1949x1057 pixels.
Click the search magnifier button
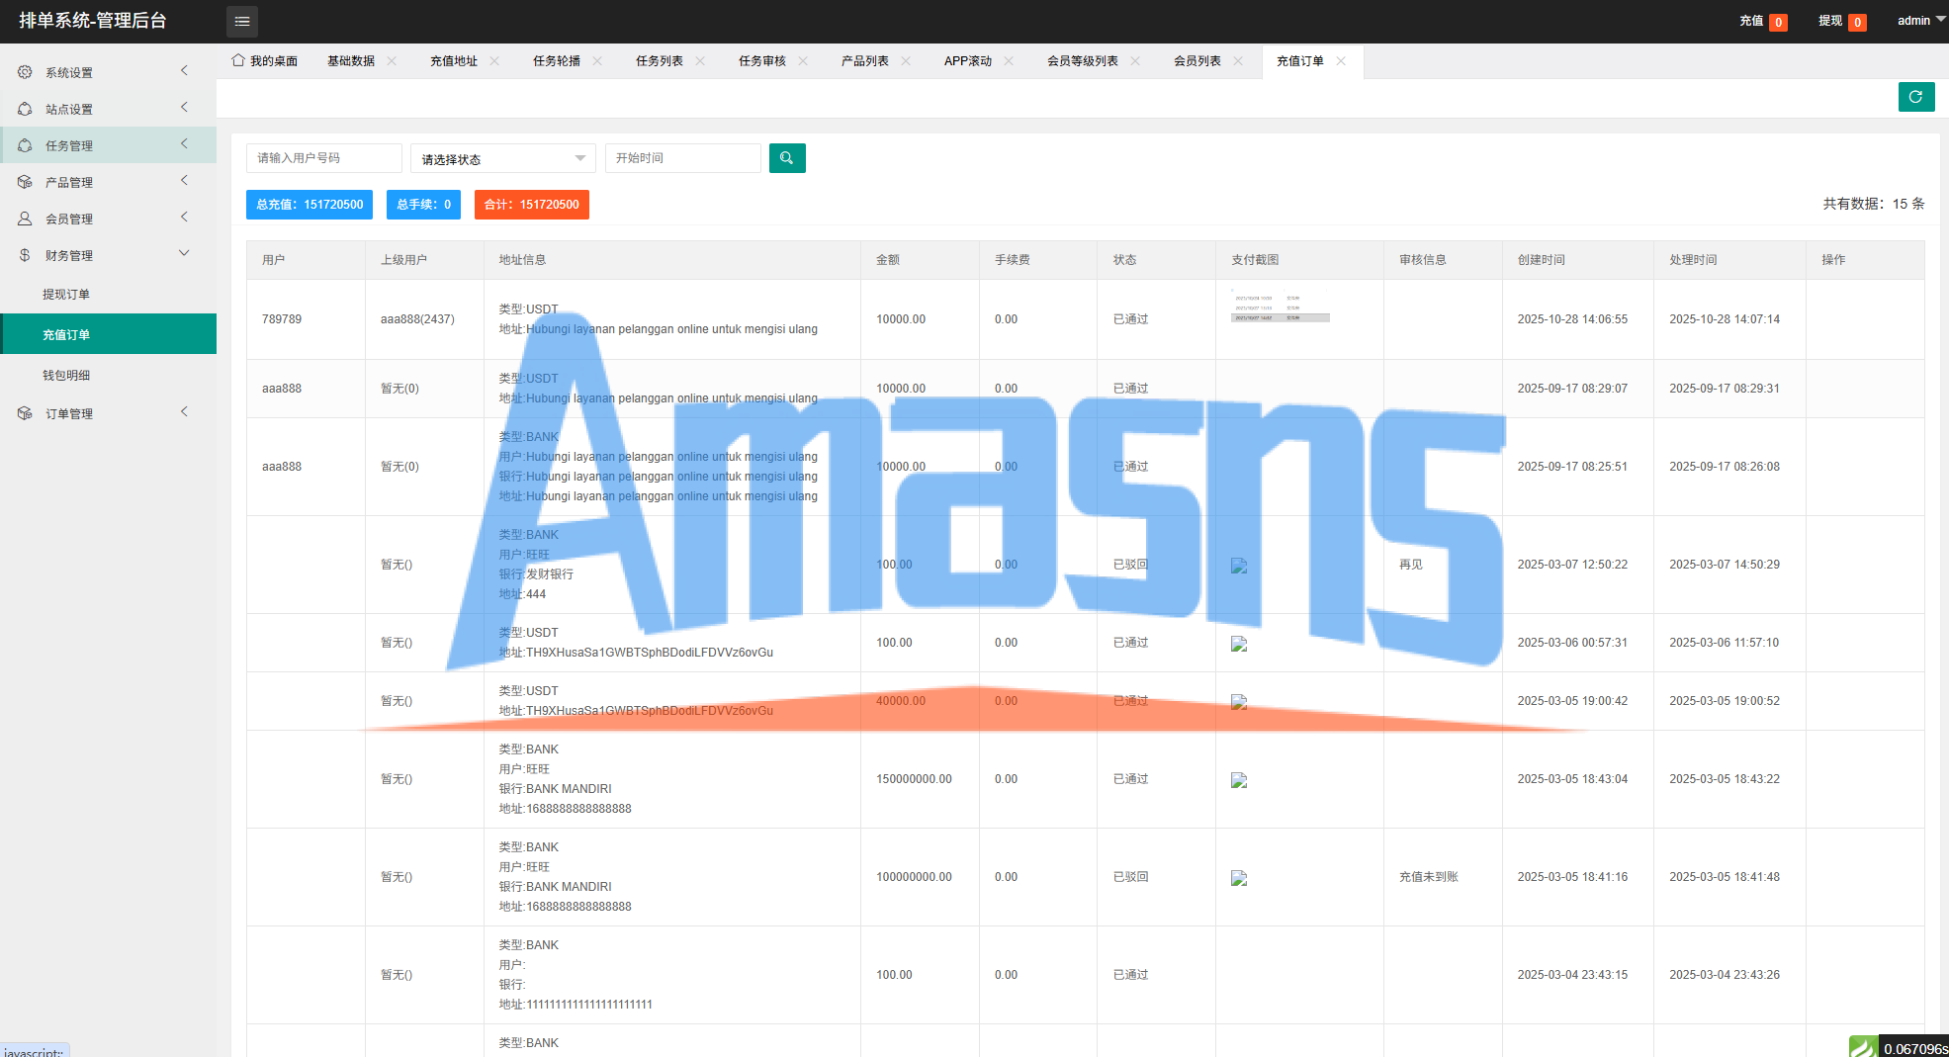(787, 158)
